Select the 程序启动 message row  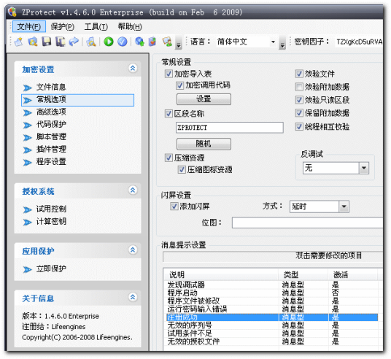coord(272,293)
